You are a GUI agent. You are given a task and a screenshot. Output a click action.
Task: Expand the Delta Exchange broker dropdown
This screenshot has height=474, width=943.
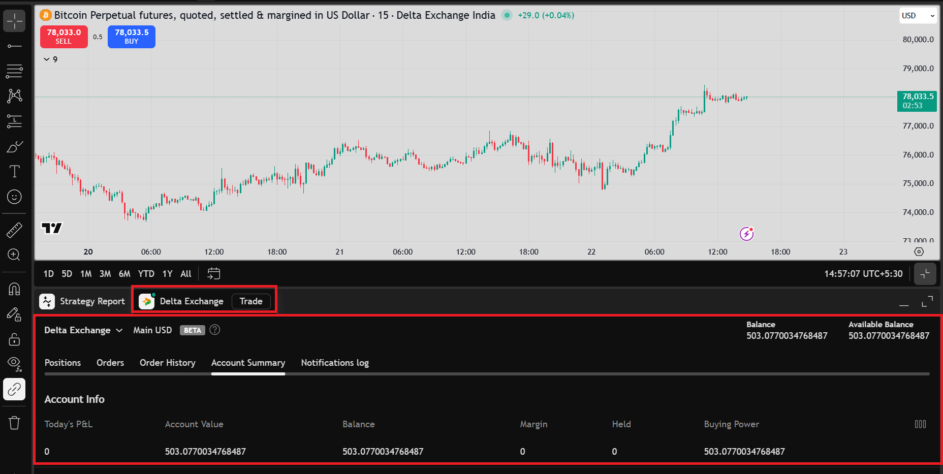83,330
